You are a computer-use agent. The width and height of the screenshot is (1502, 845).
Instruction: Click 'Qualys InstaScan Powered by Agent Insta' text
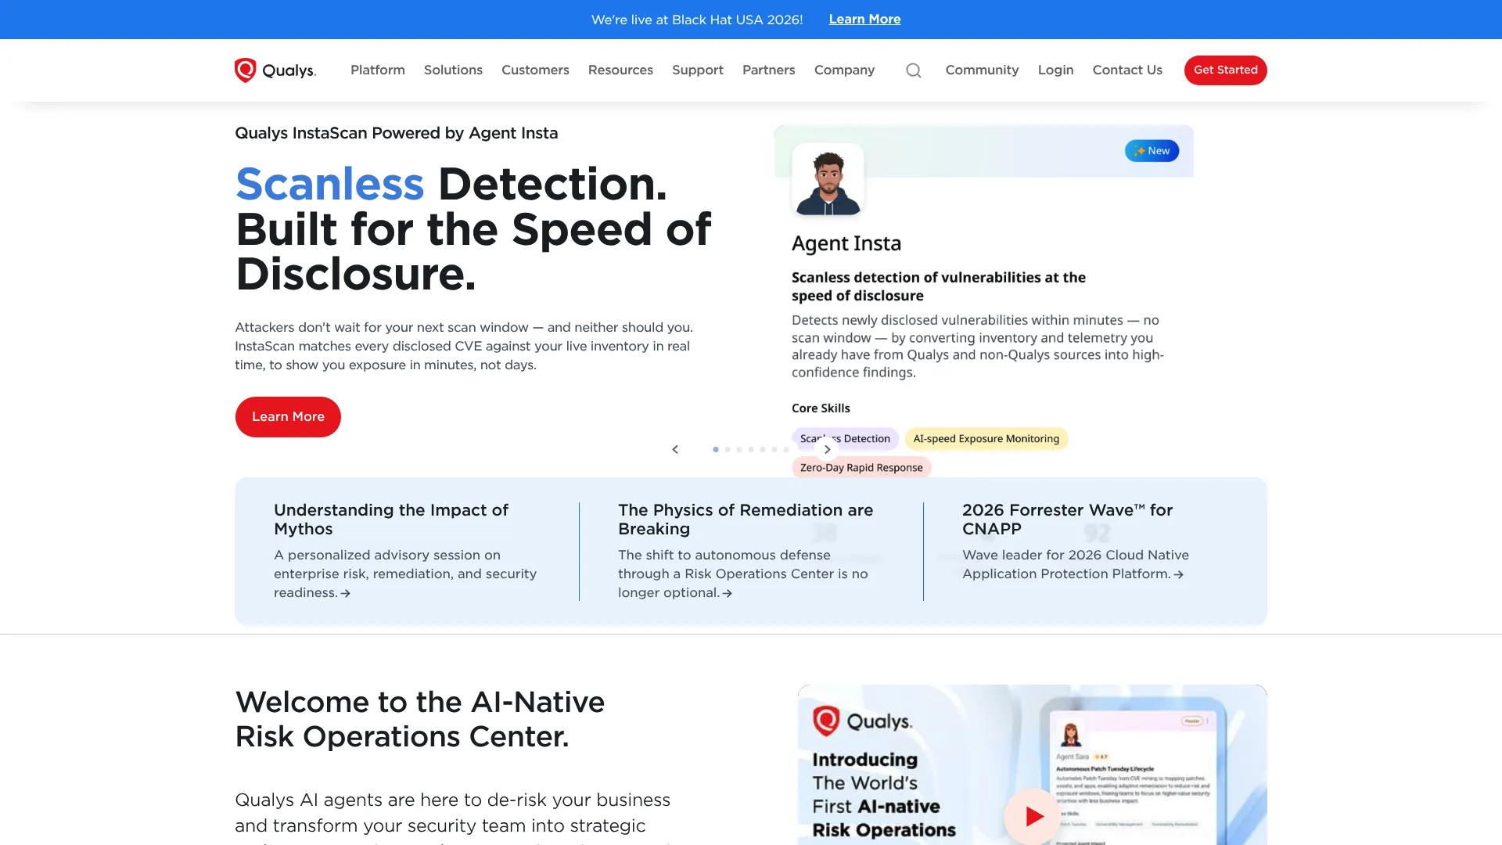click(x=397, y=133)
